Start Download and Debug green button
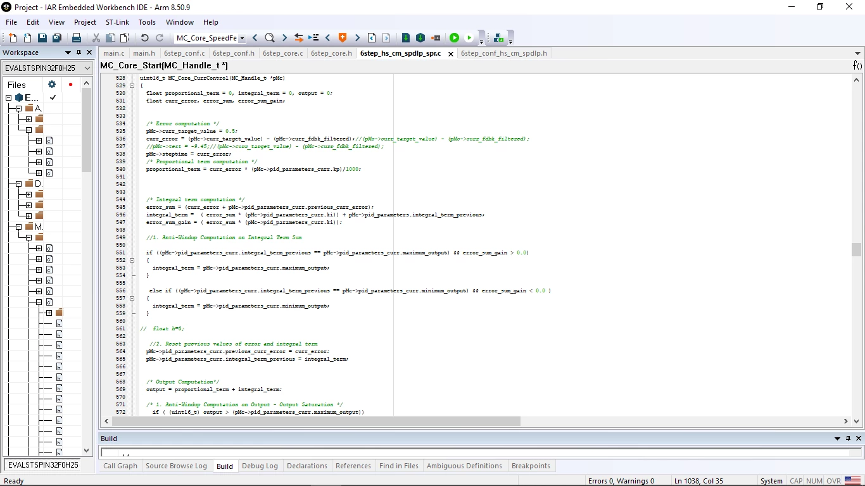 pyautogui.click(x=454, y=38)
